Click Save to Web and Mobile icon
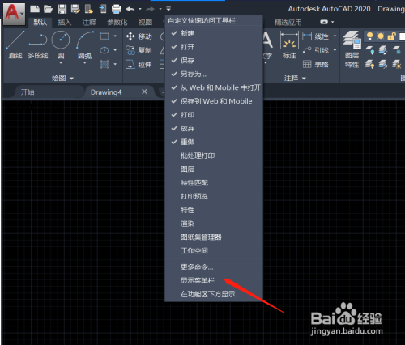Image resolution: width=405 pixels, height=345 pixels. [x=103, y=9]
